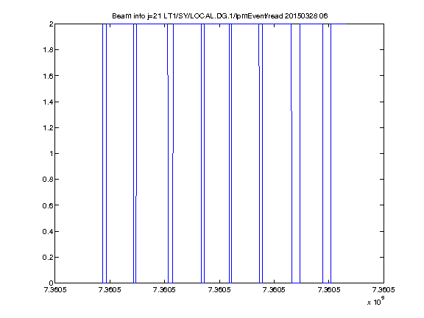Click the y-axis tick label 1
The height and width of the screenshot is (318, 424).
(x=51, y=154)
